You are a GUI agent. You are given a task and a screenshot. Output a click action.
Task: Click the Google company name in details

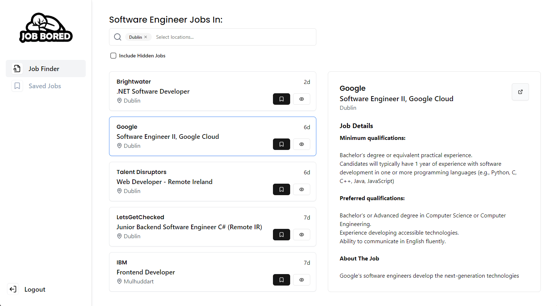[353, 88]
